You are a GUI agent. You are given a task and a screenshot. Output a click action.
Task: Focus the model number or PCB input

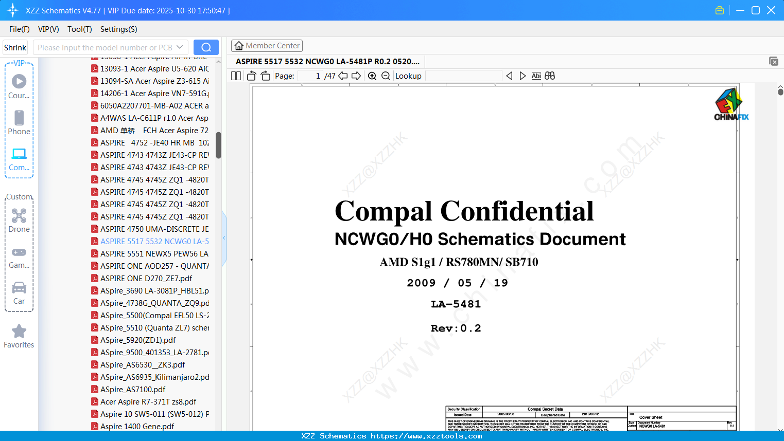point(105,47)
